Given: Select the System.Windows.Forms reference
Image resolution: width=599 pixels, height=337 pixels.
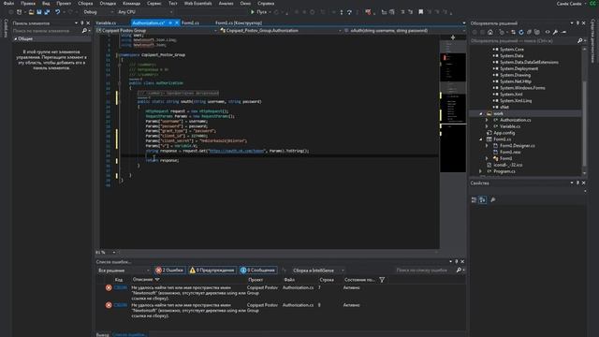Looking at the screenshot, I should (x=522, y=88).
